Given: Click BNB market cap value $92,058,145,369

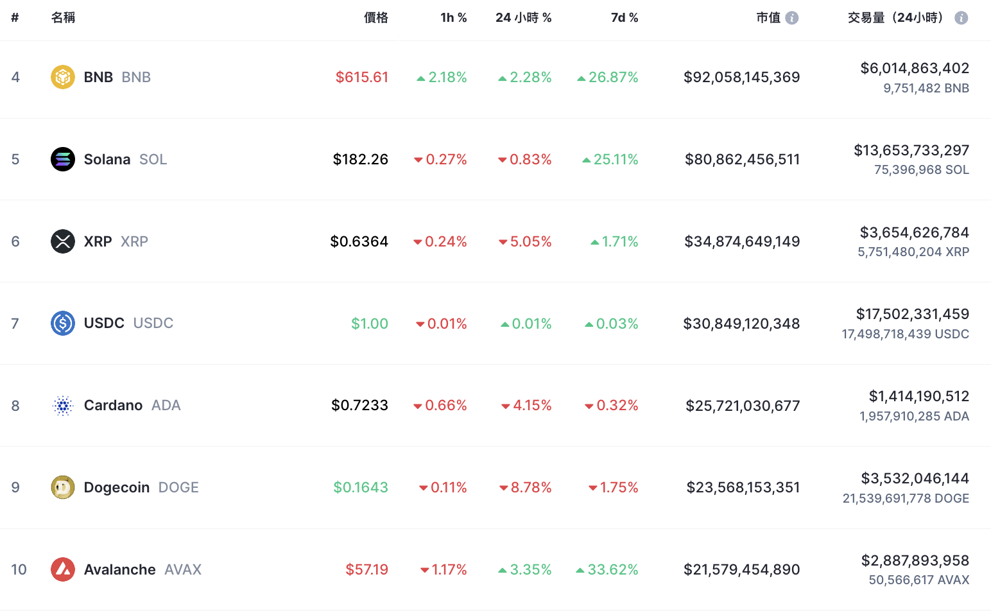Looking at the screenshot, I should 741,77.
